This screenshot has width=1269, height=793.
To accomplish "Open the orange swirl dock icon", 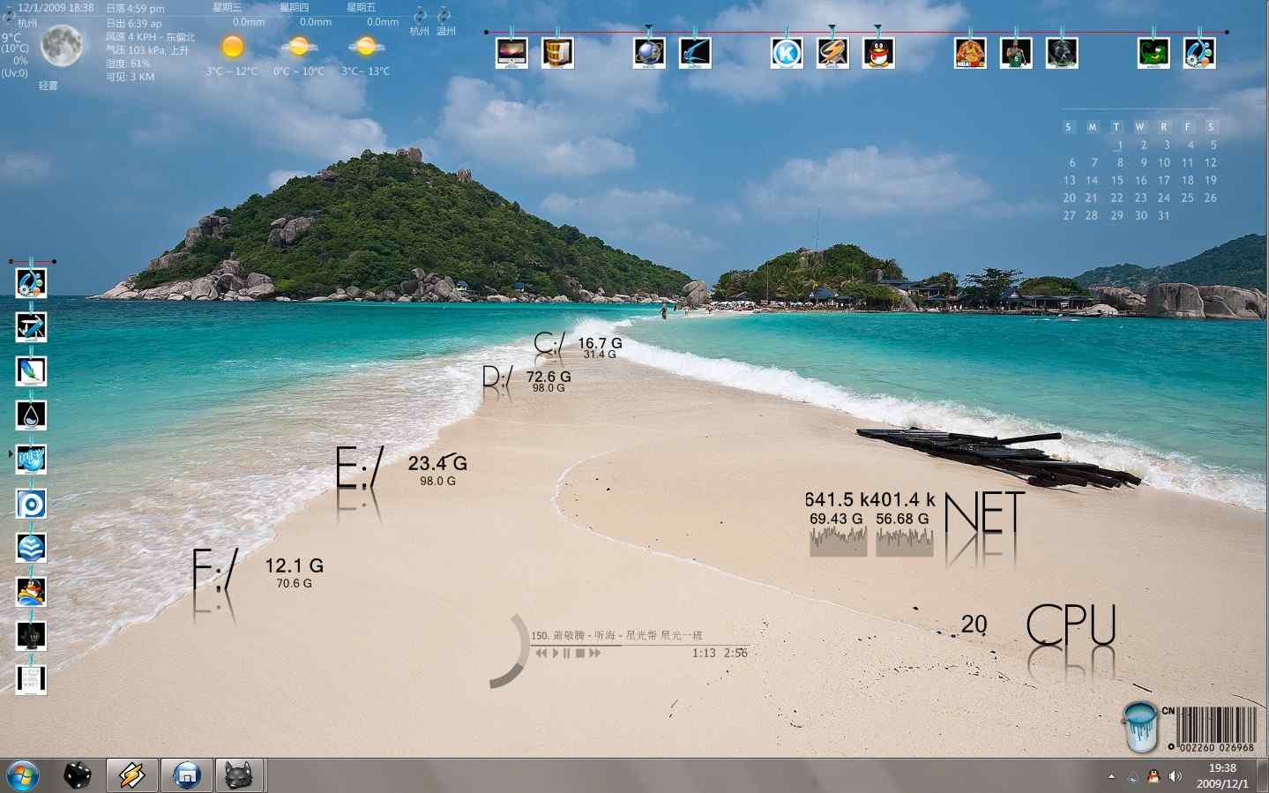I will click(832, 53).
